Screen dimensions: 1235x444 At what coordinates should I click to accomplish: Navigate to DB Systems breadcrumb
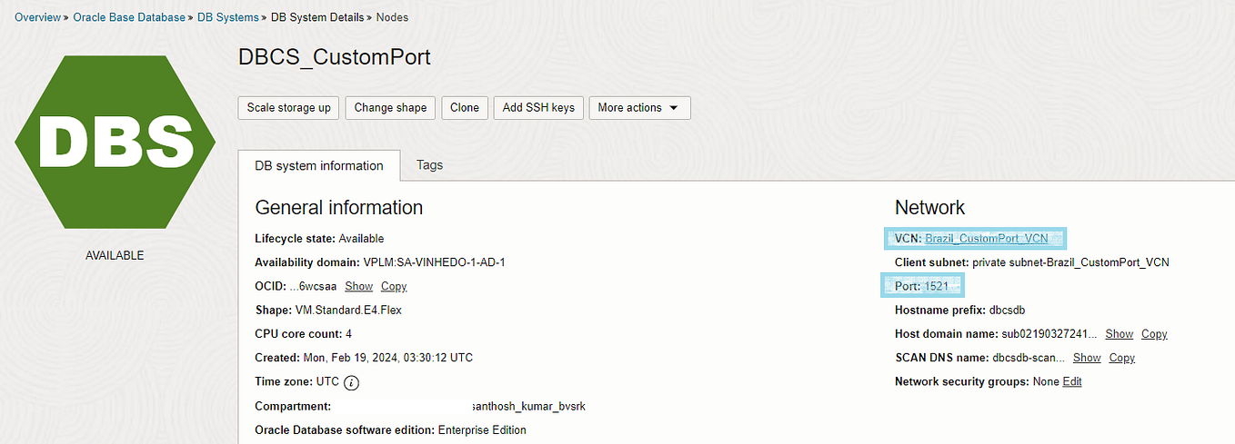point(227,17)
